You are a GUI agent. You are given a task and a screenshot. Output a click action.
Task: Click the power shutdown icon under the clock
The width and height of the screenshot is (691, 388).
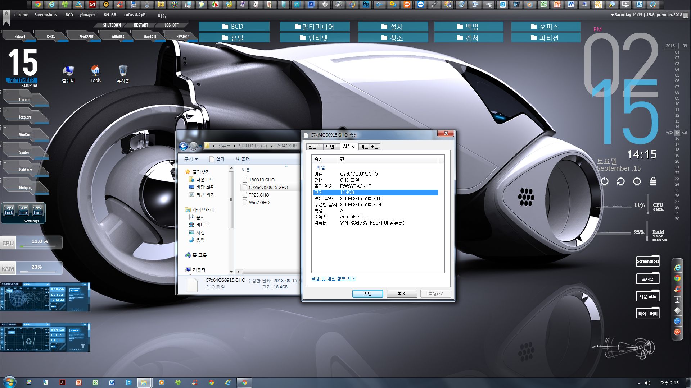[x=605, y=181]
